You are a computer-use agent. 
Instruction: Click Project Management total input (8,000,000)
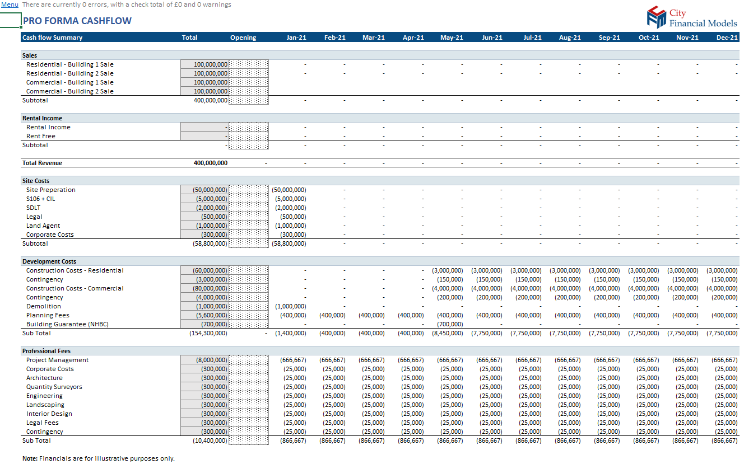[x=204, y=360]
